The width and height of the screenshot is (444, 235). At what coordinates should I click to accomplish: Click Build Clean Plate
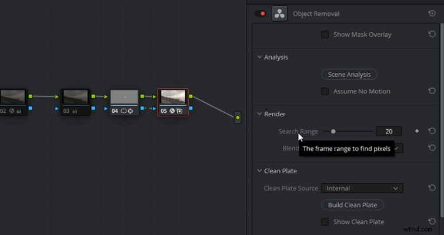(352, 204)
